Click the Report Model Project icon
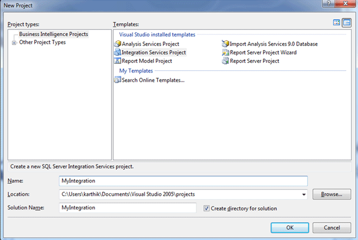Screen dimensions: 358x240 (117, 61)
